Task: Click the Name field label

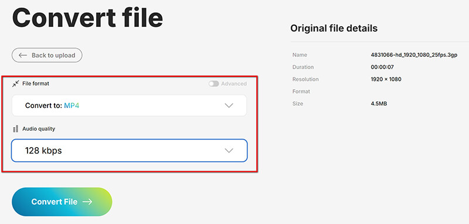Action: click(x=300, y=55)
